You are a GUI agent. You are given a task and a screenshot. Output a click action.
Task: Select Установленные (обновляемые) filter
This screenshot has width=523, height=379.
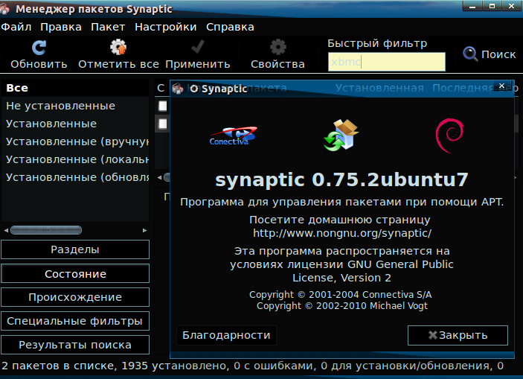(75, 177)
